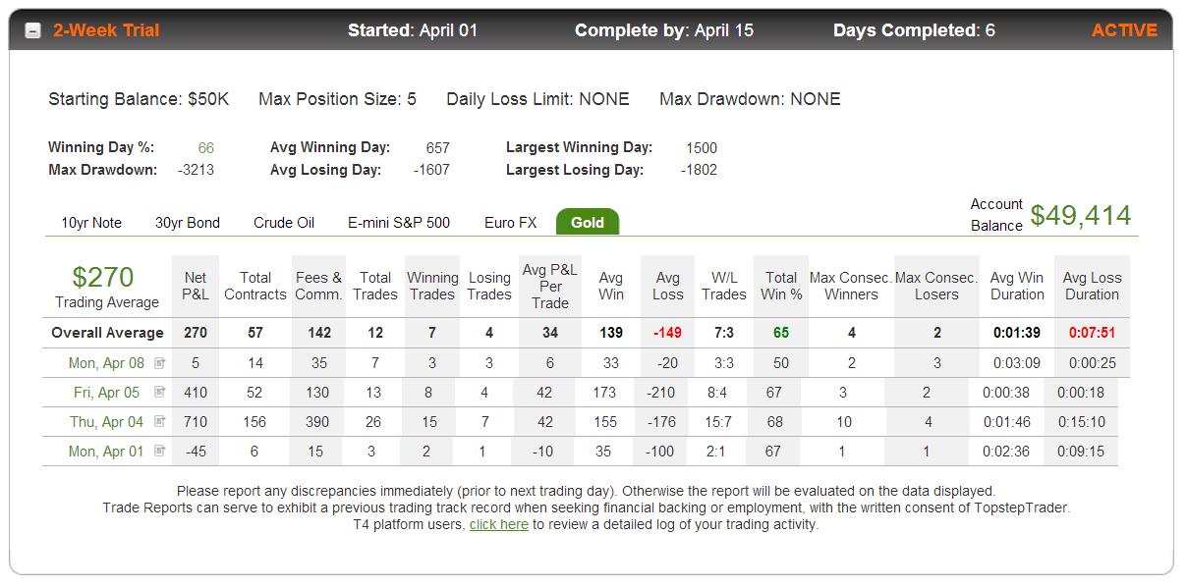Viewport: 1187px width, 587px height.
Task: Open note icon for Thu, Apr 04
Action: point(160,422)
